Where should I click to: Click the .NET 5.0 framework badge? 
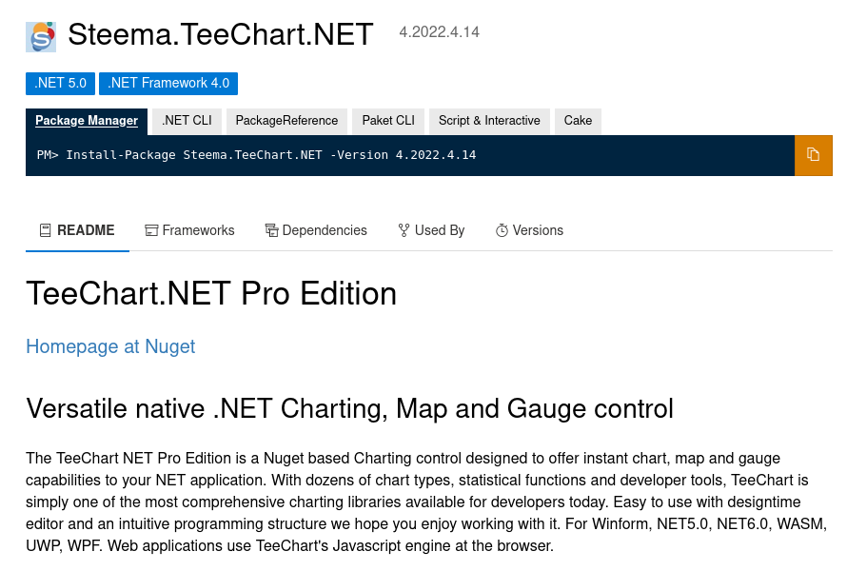coord(61,84)
